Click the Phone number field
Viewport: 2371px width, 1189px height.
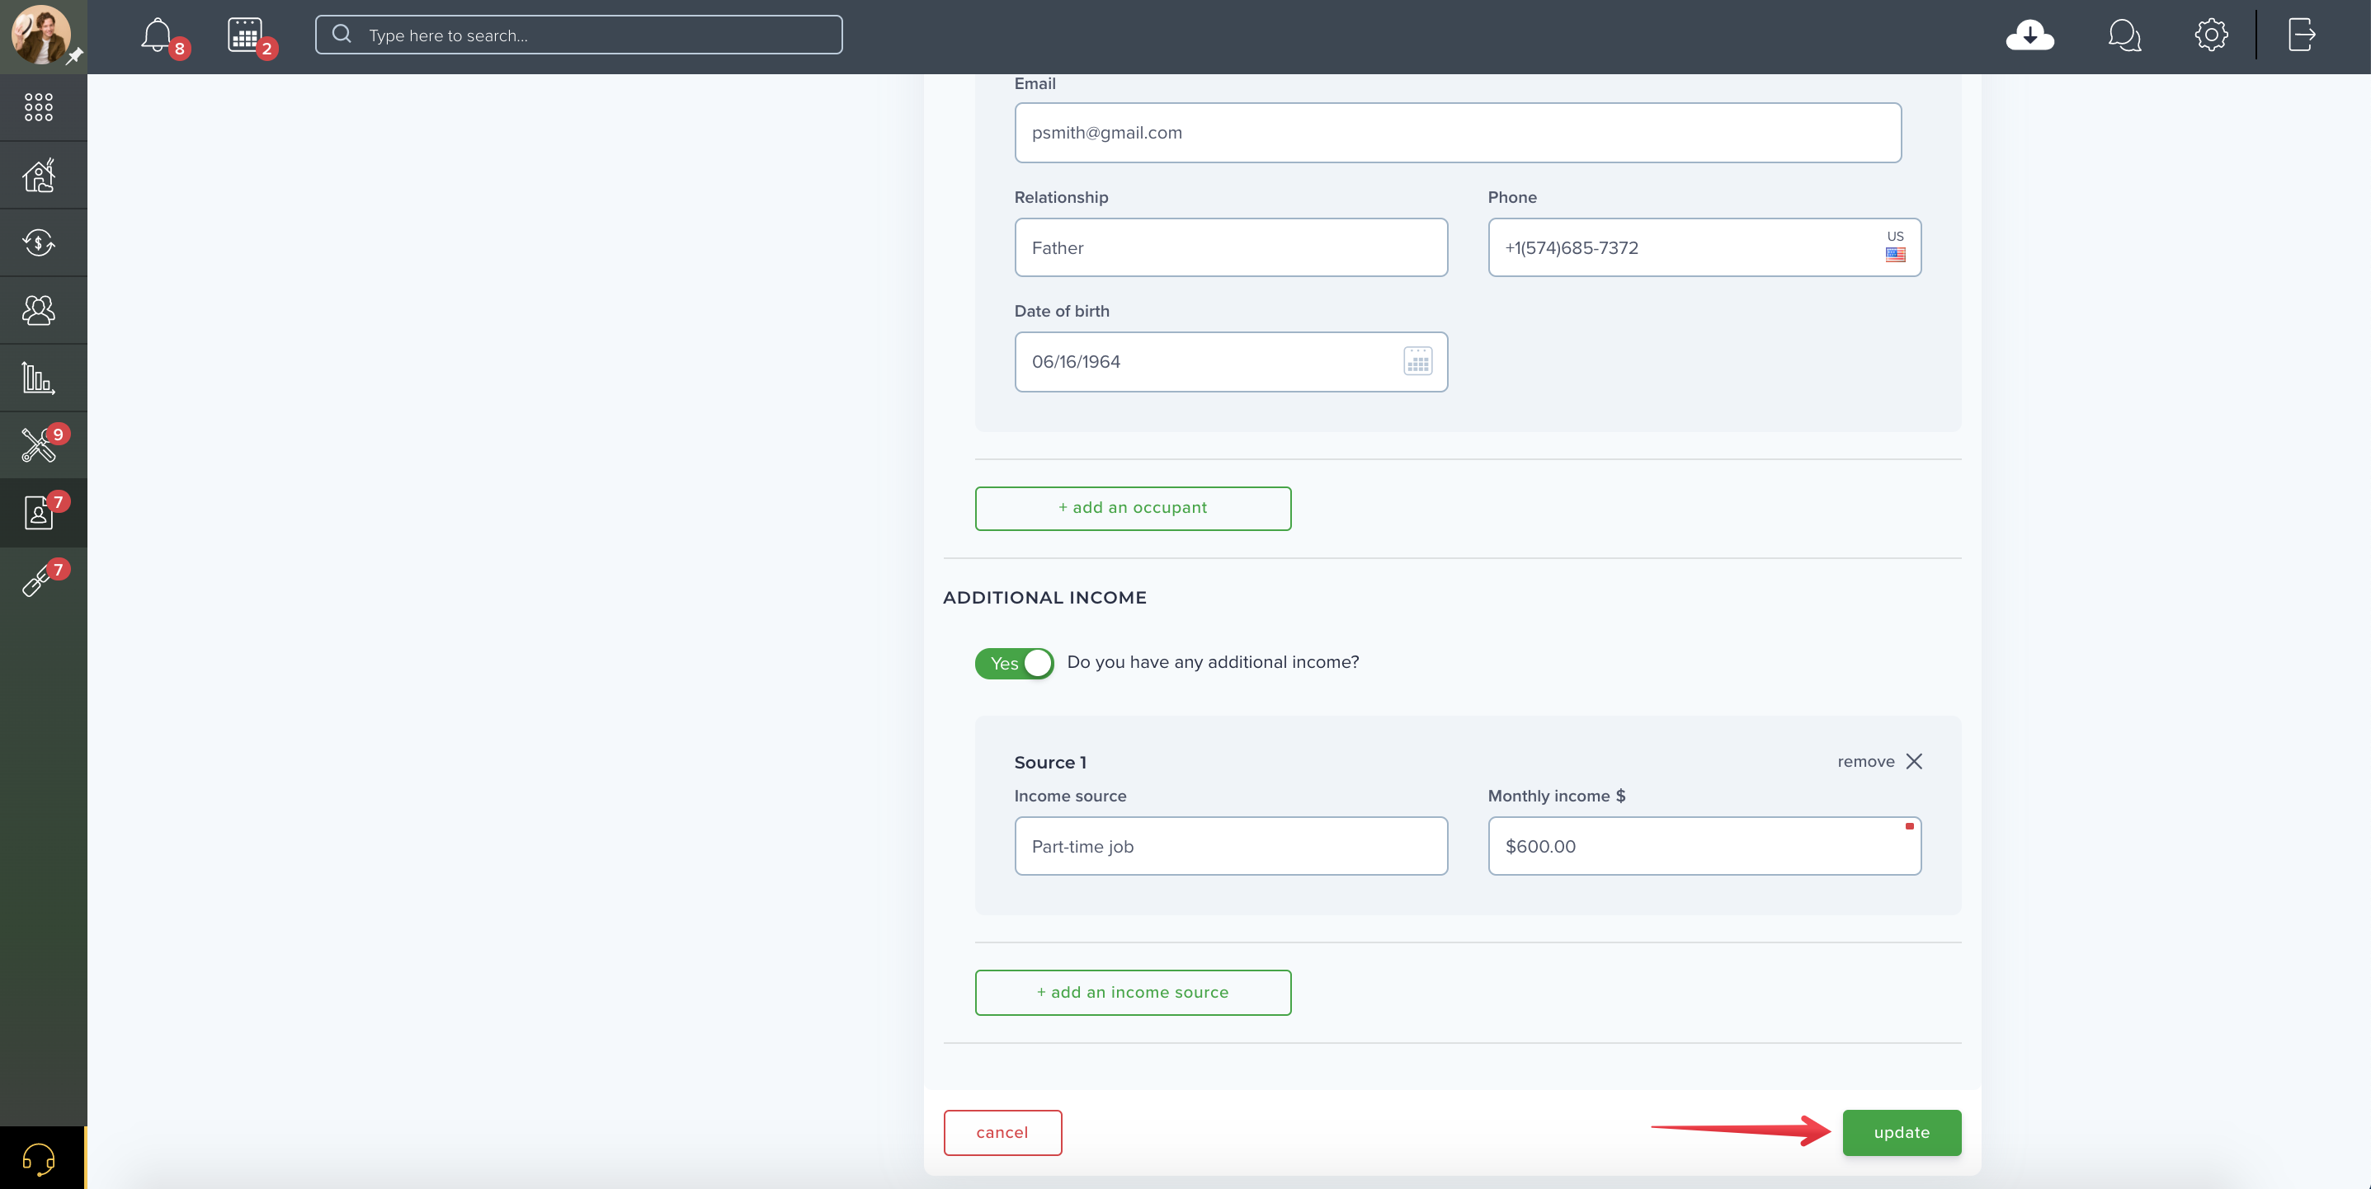click(x=1704, y=247)
